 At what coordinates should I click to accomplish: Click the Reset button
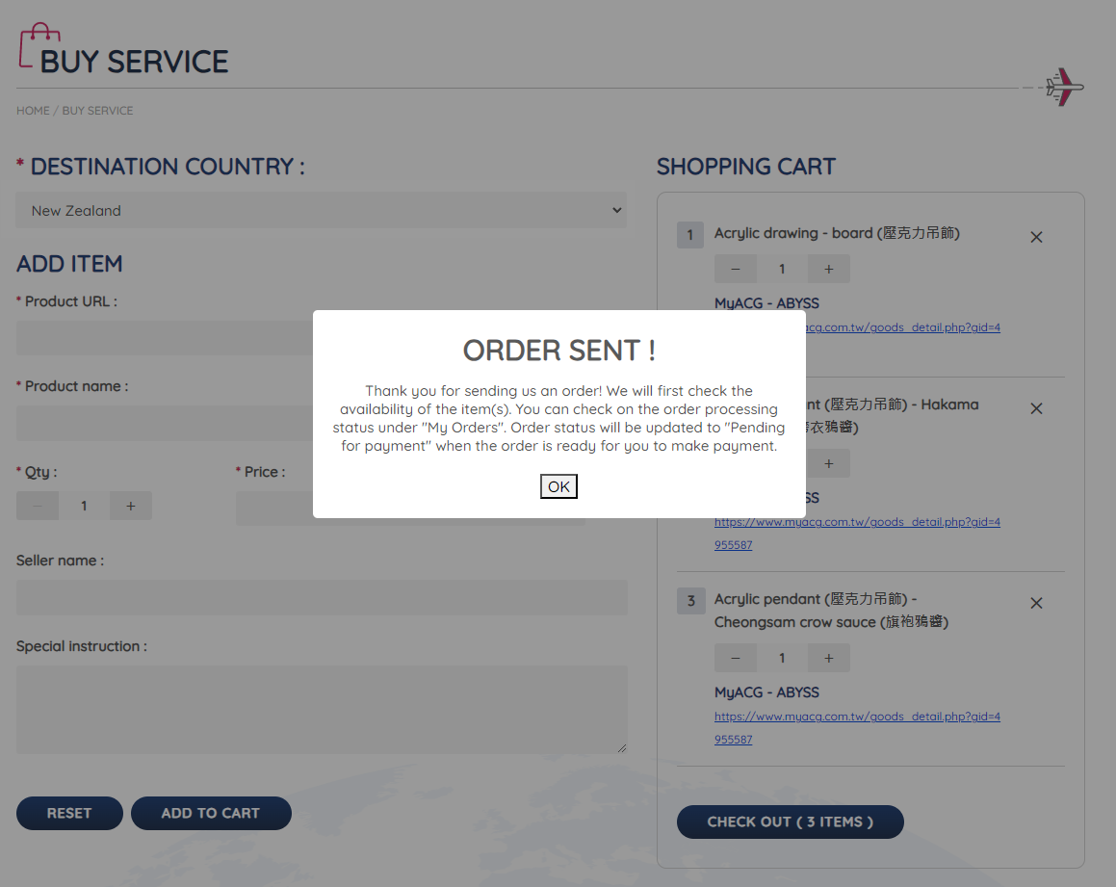coord(69,813)
